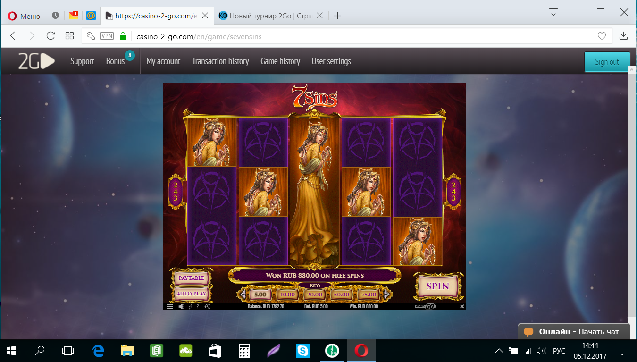Open the pinned mail tab with notification
637x362 pixels.
click(x=73, y=15)
